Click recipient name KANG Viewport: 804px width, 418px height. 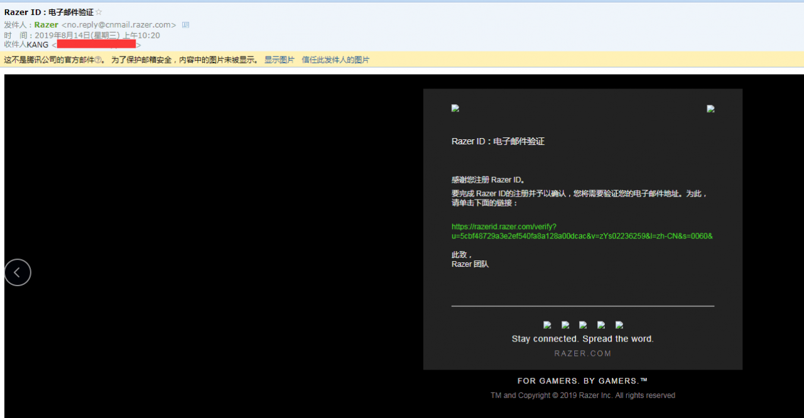point(38,45)
